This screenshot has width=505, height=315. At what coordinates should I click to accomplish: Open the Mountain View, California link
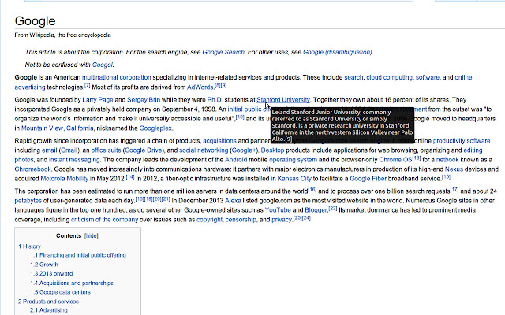(58, 128)
